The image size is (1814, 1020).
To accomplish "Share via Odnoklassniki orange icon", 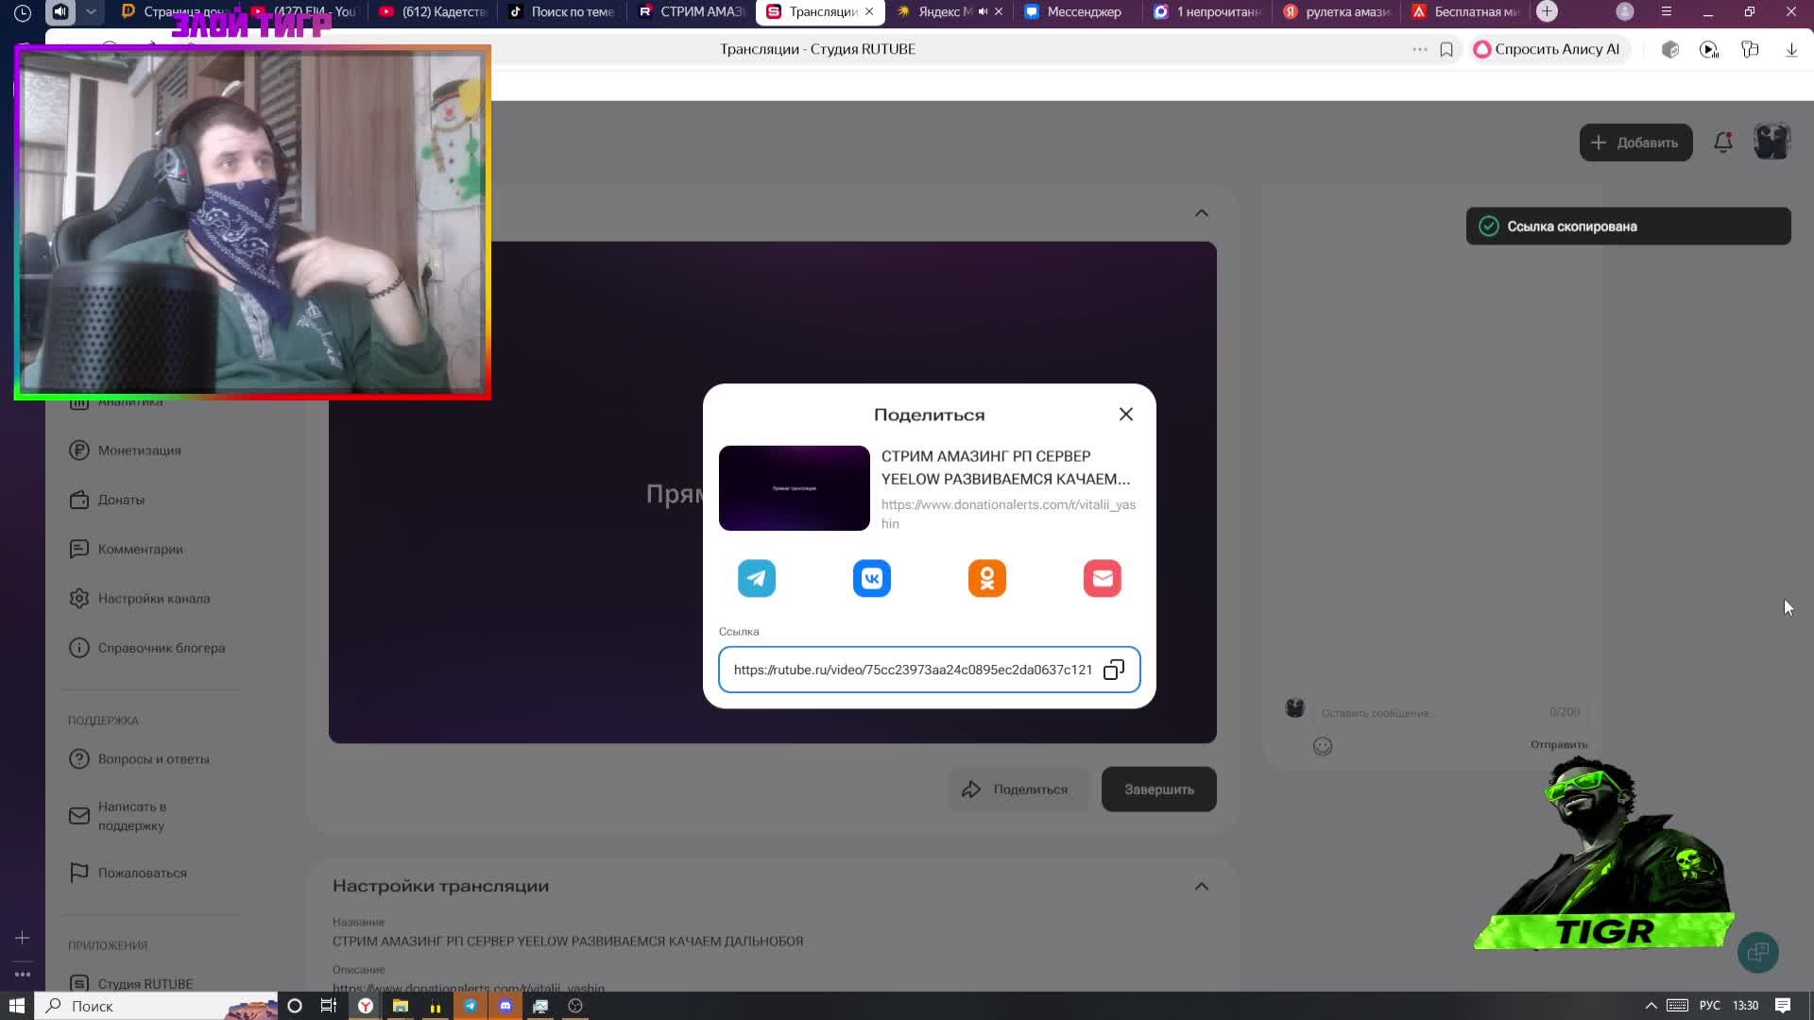I will click(x=986, y=578).
